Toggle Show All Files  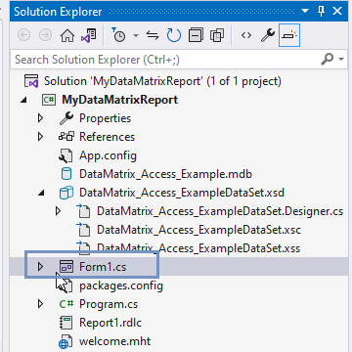coord(217,35)
